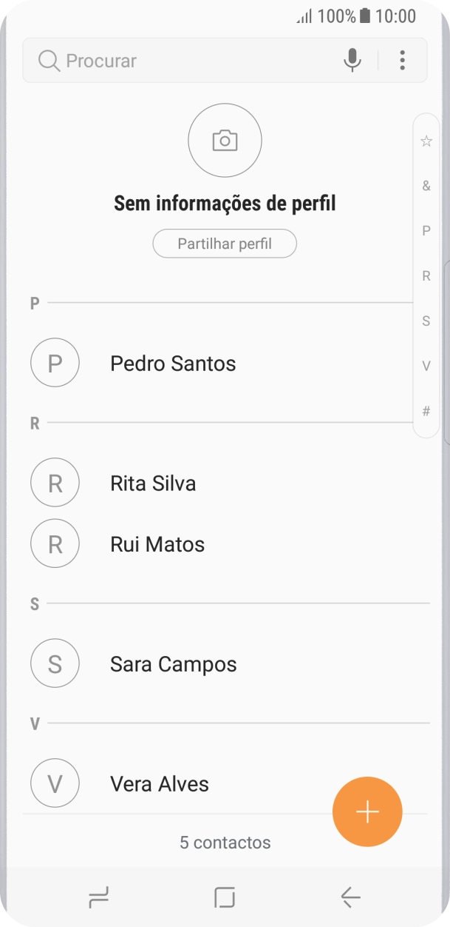The image size is (450, 927).
Task: Tap the star in the alphabet index
Action: (x=426, y=140)
